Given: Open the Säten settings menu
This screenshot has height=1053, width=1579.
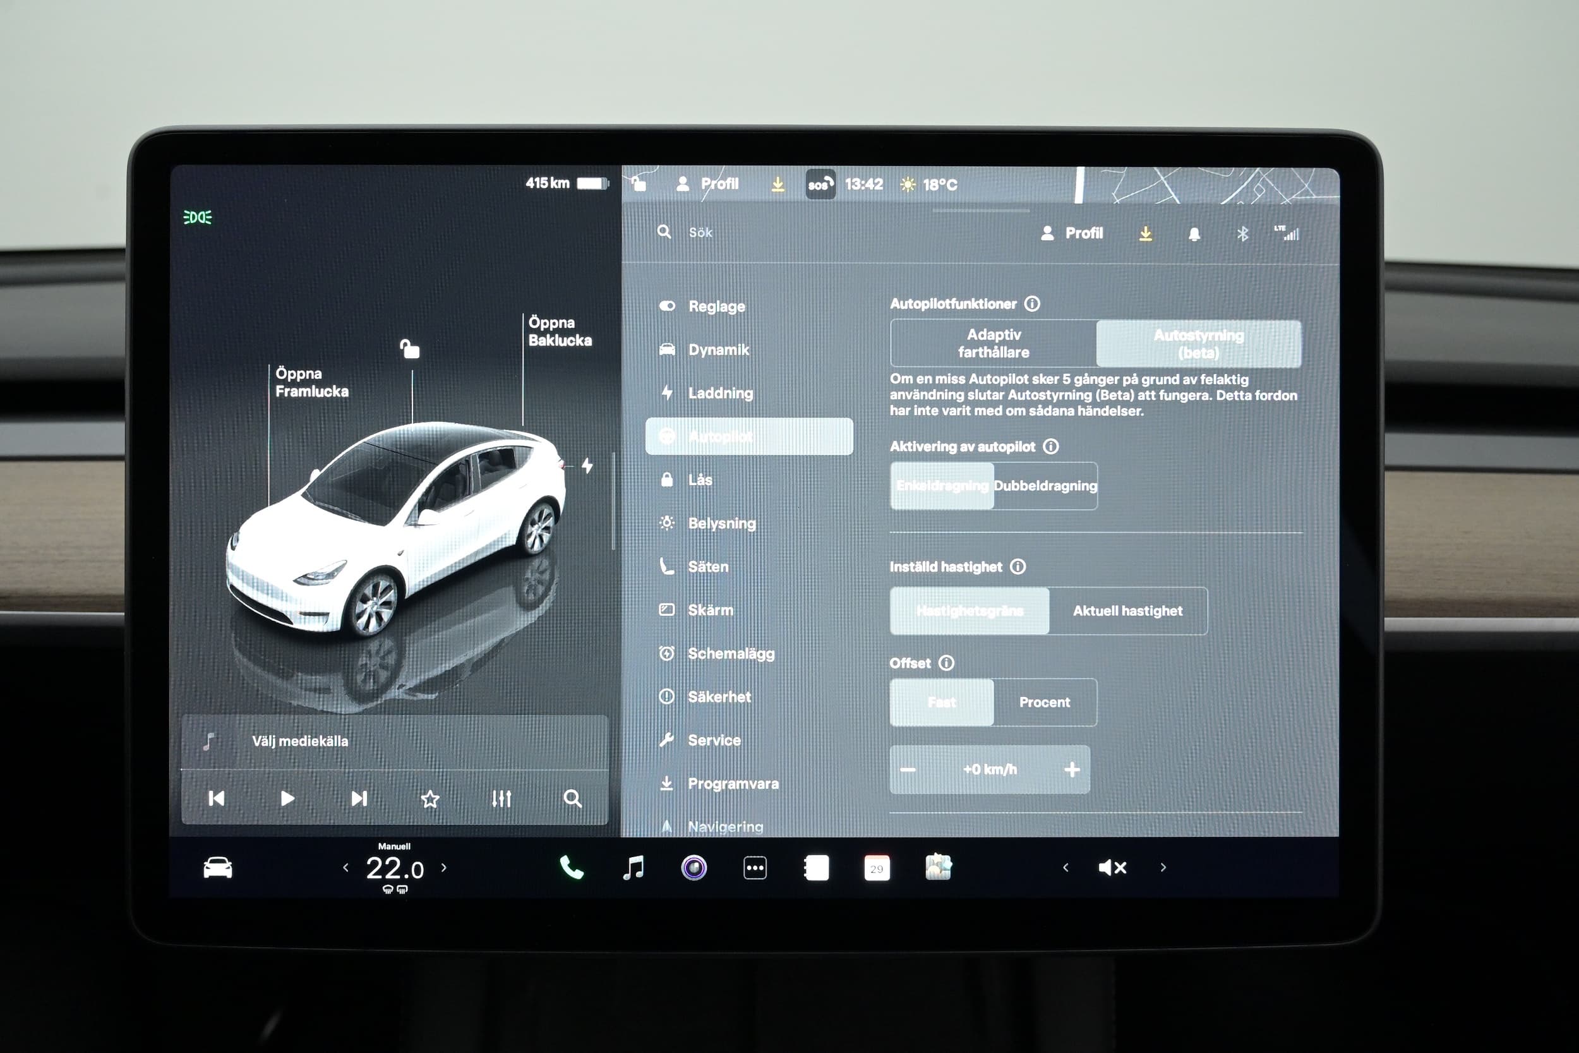Looking at the screenshot, I should click(749, 567).
